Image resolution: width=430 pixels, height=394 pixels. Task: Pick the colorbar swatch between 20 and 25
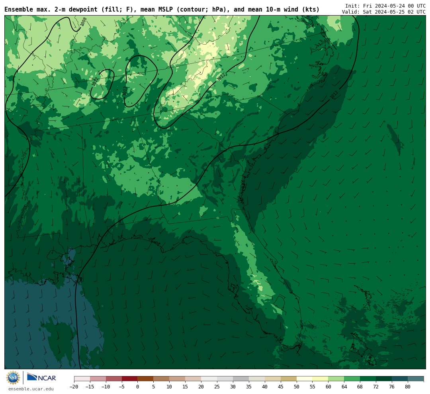pos(209,379)
